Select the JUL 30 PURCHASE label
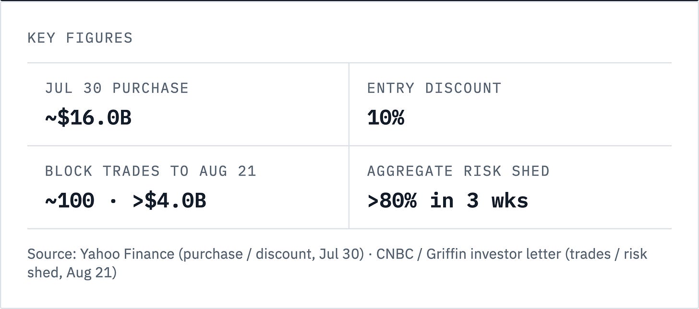 (x=117, y=88)
